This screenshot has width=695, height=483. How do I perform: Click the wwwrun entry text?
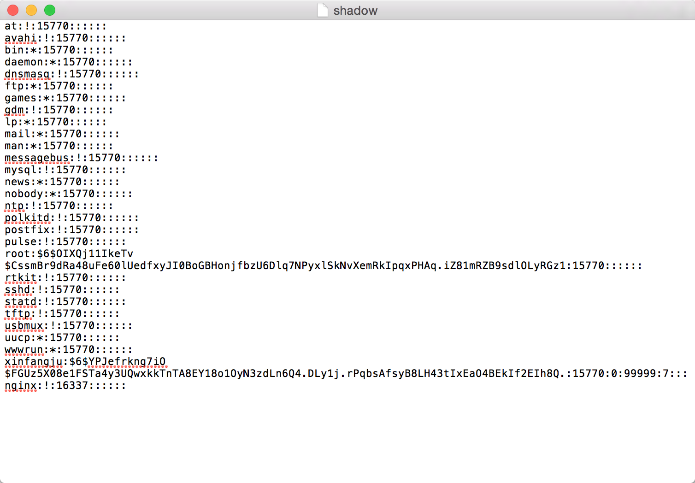68,349
